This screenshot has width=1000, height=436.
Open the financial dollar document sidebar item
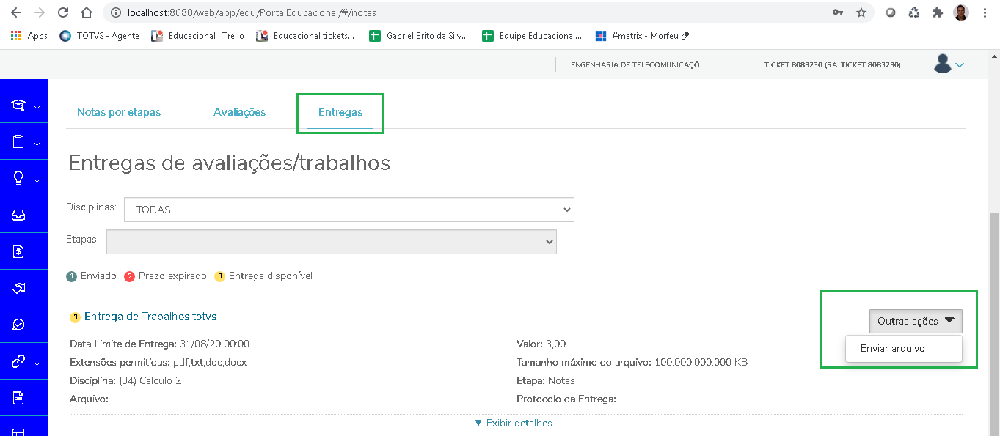[x=18, y=251]
